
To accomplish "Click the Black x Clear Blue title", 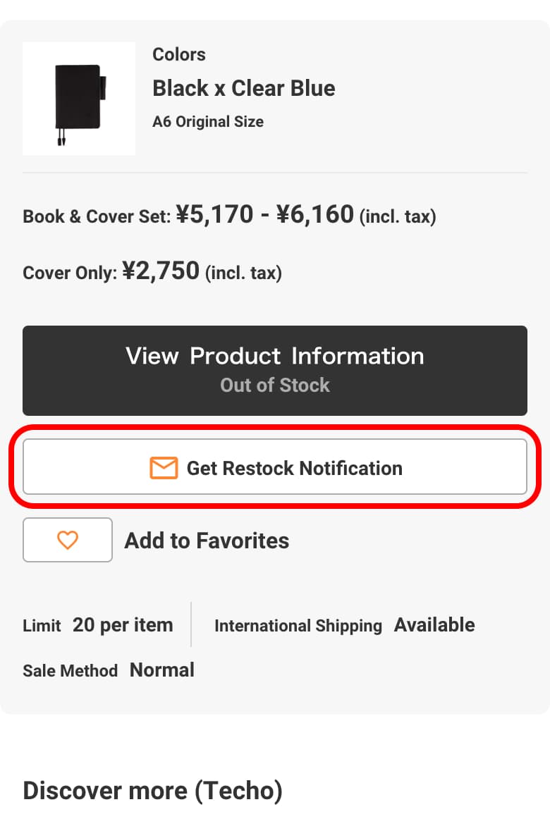I will 244,88.
